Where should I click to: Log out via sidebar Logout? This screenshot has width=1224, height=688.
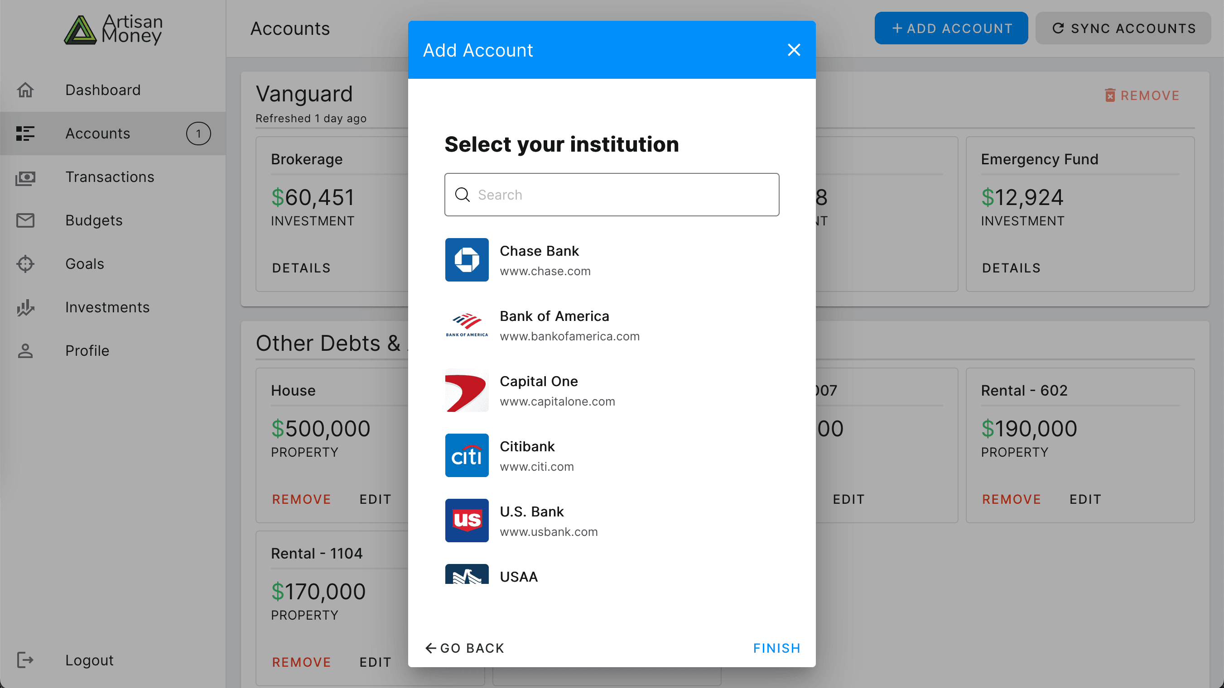[113, 660]
